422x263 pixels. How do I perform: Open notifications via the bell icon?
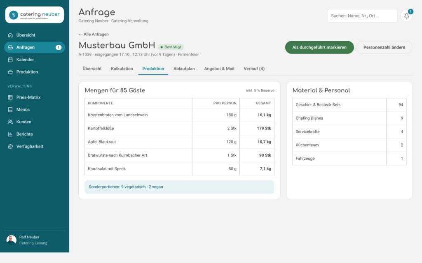point(406,16)
